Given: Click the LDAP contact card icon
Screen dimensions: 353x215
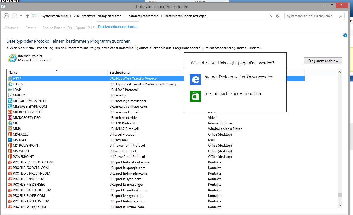Looking at the screenshot, I should click(x=10, y=90).
